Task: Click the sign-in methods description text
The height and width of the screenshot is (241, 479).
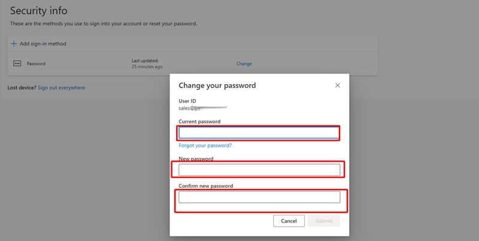Action: 104,23
